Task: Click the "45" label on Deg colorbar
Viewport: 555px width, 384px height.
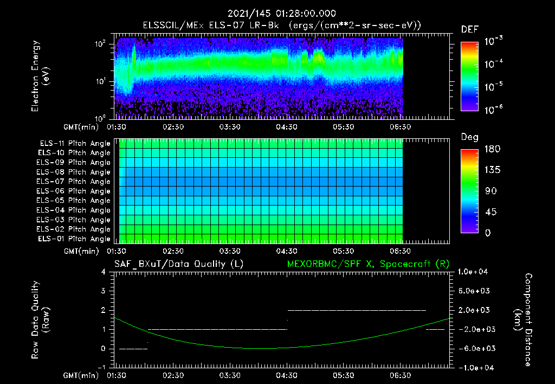Action: point(491,212)
